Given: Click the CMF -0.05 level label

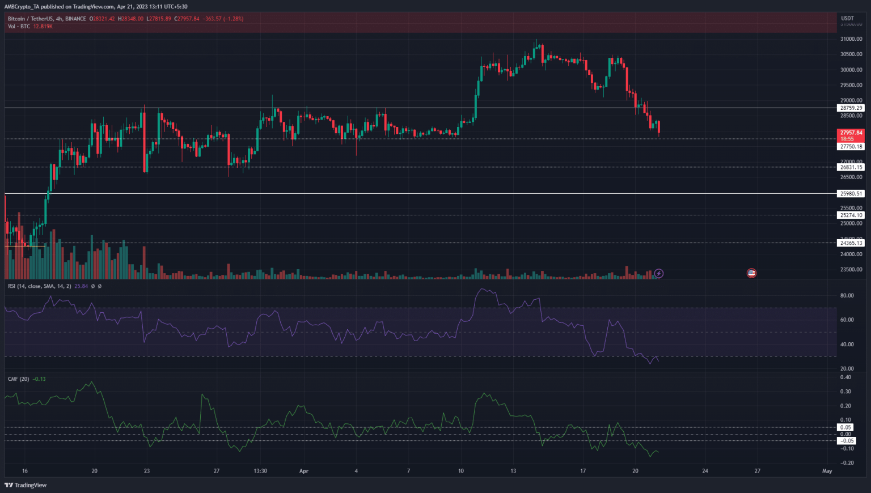Looking at the screenshot, I should coord(847,441).
